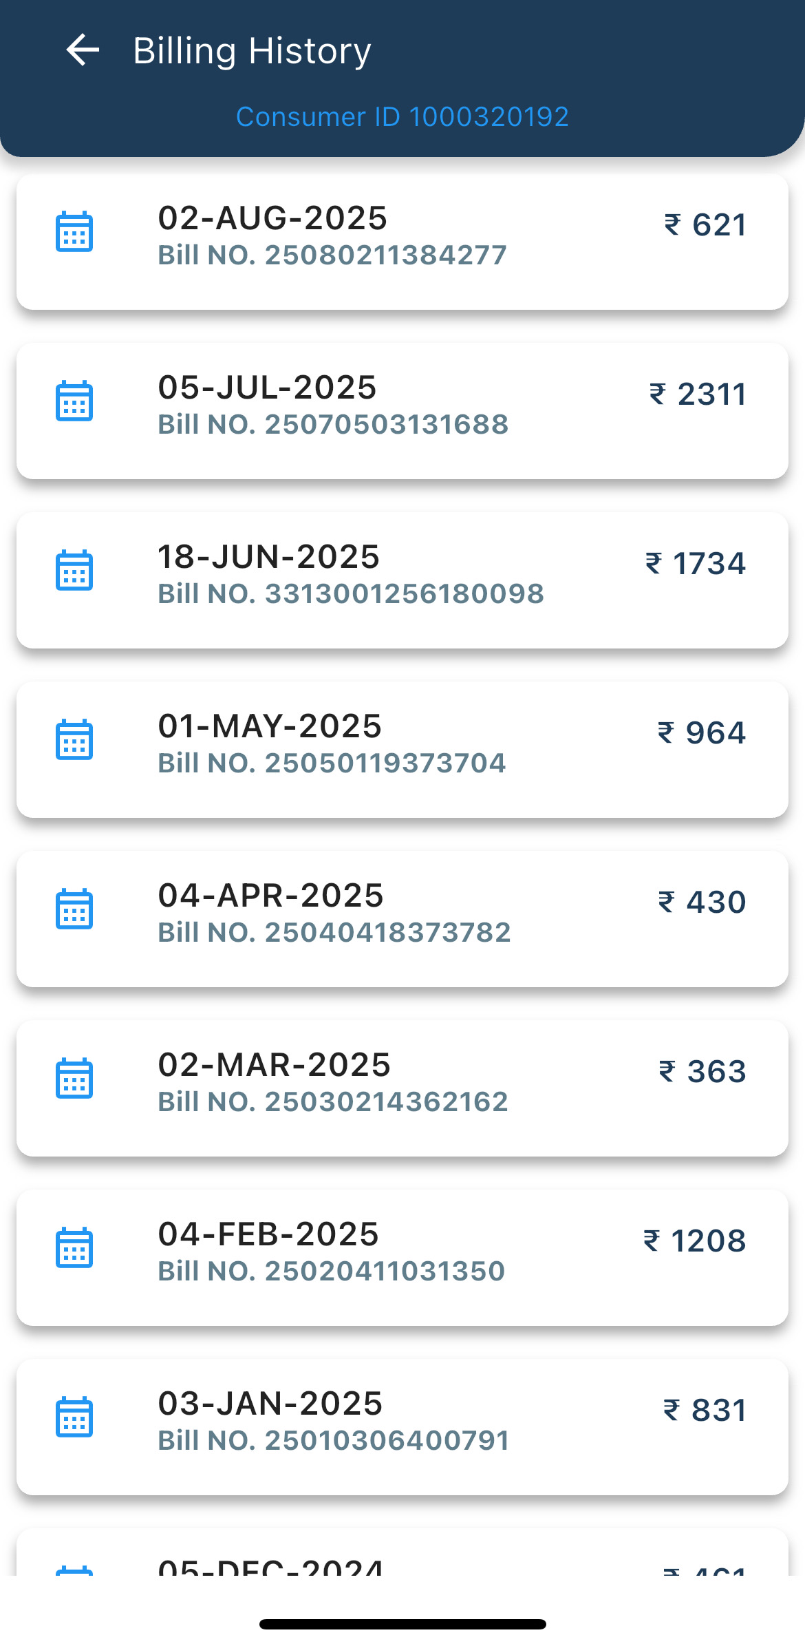Click calendar icon for 03-JAN-2025 bill
This screenshot has width=805, height=1646.
[74, 1417]
